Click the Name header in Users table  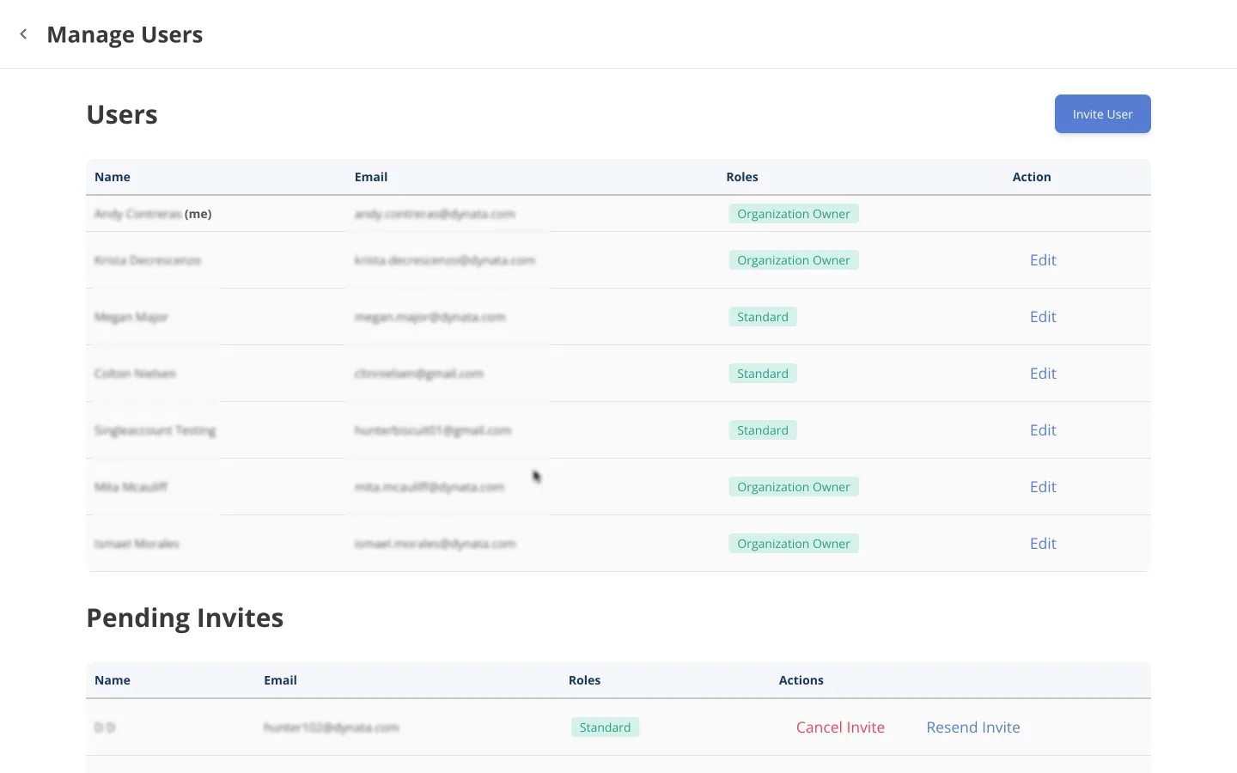113,177
